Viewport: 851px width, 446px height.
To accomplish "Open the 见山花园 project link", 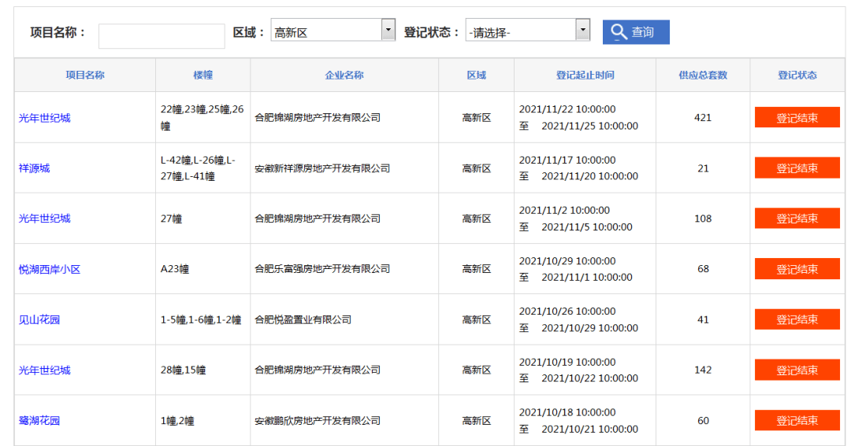I will pyautogui.click(x=39, y=319).
